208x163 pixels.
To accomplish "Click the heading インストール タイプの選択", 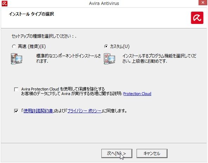I will coord(31,14).
